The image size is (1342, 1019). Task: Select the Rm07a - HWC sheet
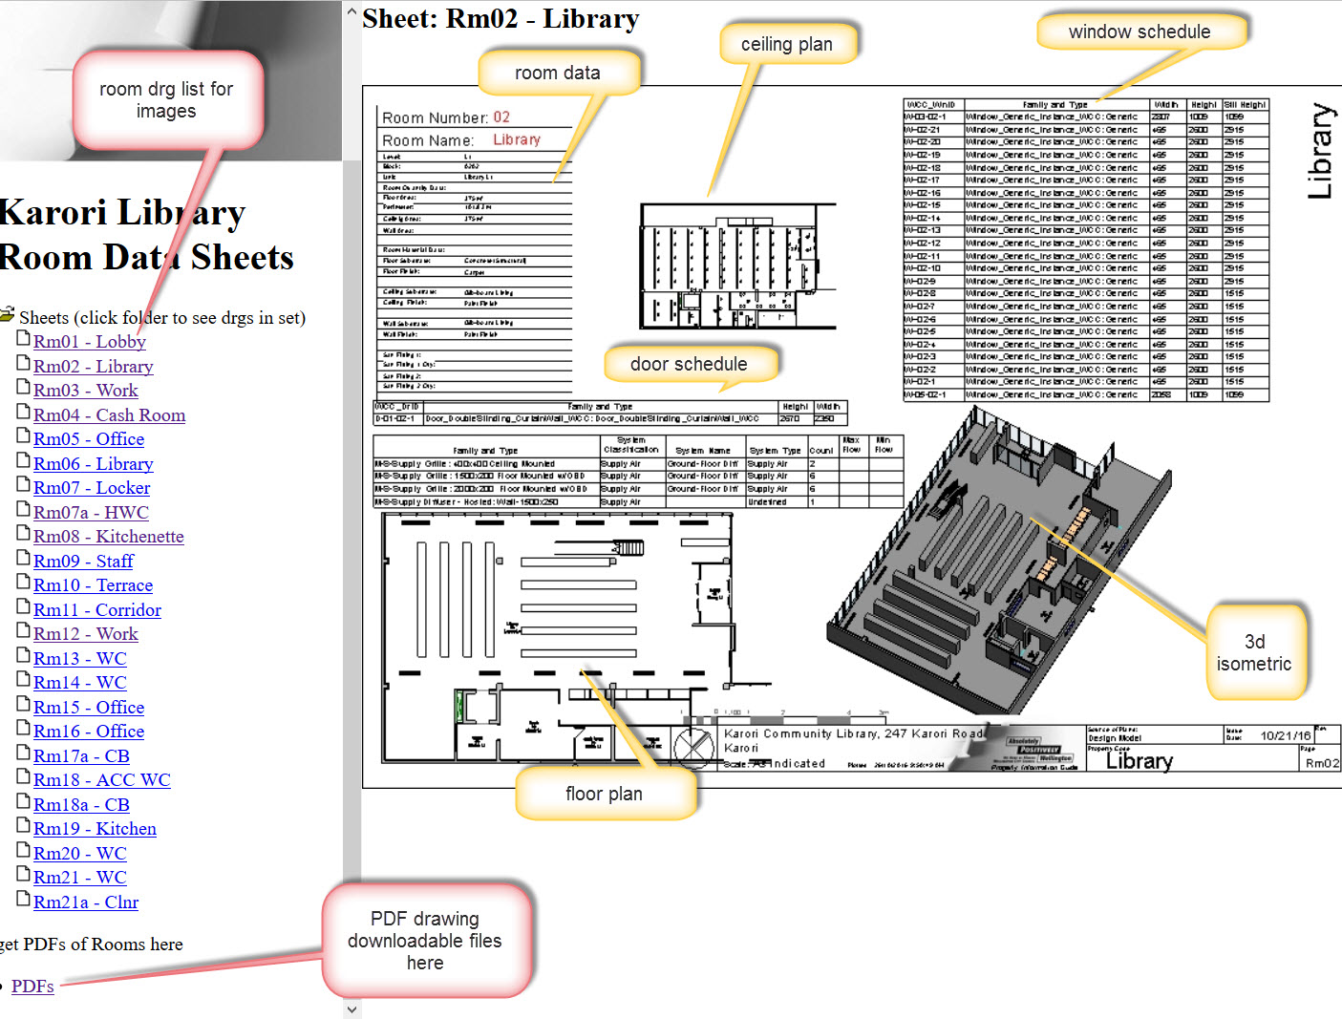(x=91, y=513)
